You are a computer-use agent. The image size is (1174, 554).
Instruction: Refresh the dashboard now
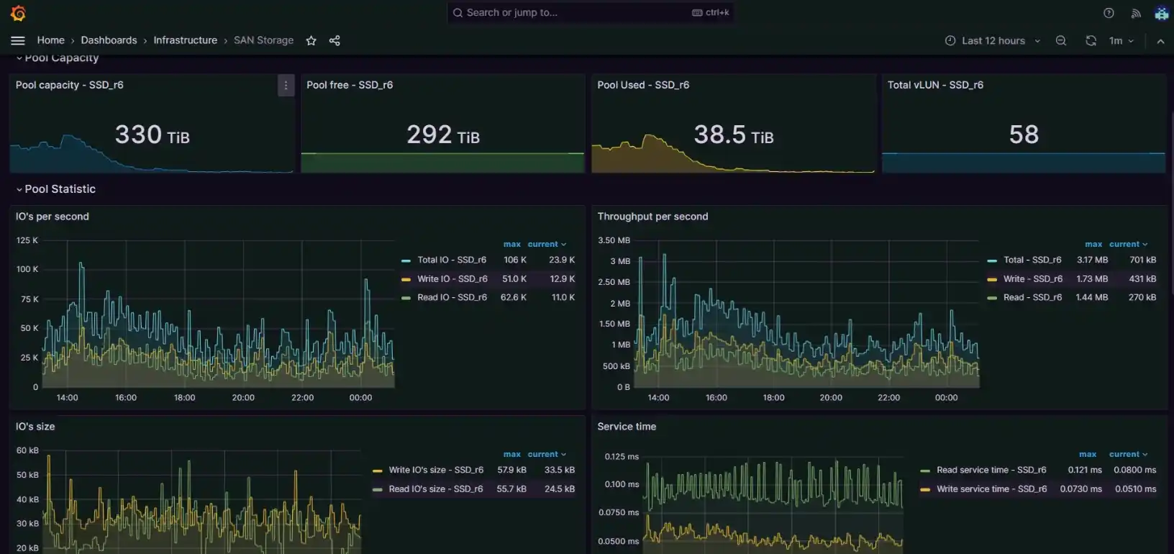[1091, 40]
